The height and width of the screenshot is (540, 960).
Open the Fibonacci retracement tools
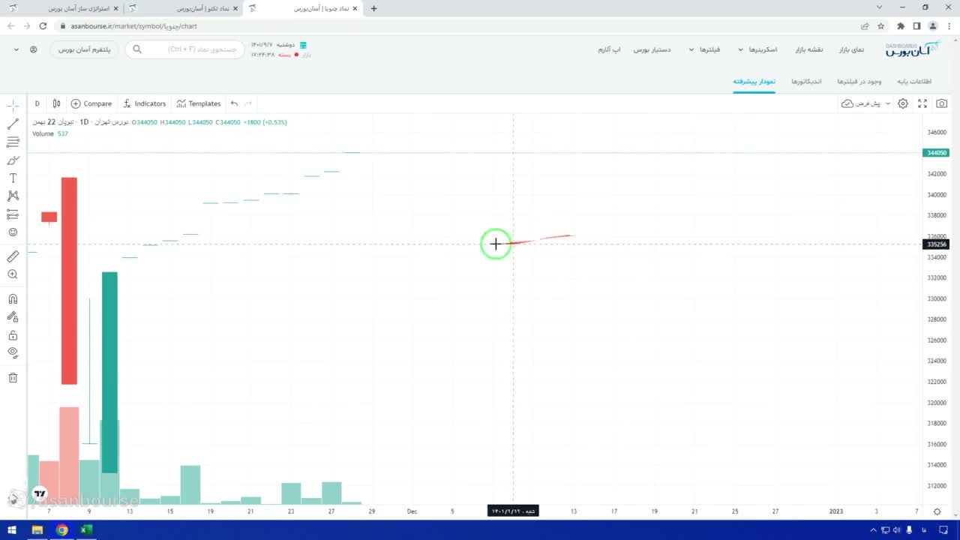coord(13,142)
